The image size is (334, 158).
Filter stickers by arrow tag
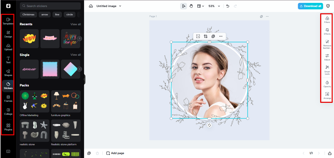click(45, 15)
